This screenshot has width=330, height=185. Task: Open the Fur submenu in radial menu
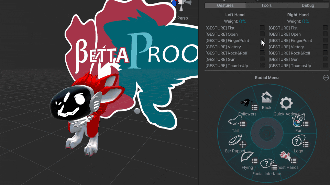point(300,123)
